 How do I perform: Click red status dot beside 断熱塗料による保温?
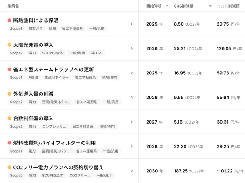(x=9, y=20)
